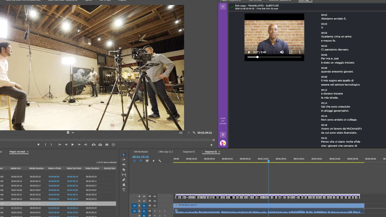The width and height of the screenshot is (386, 217).
Task: Toggle sync lock for track V3
Action: point(149,196)
